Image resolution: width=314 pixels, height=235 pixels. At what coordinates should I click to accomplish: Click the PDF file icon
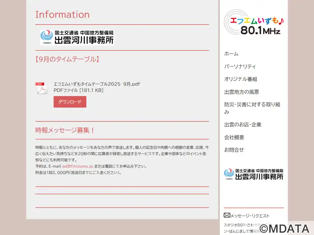coord(41,88)
